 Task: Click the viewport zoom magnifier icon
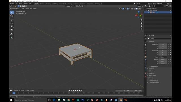(x=141, y=20)
